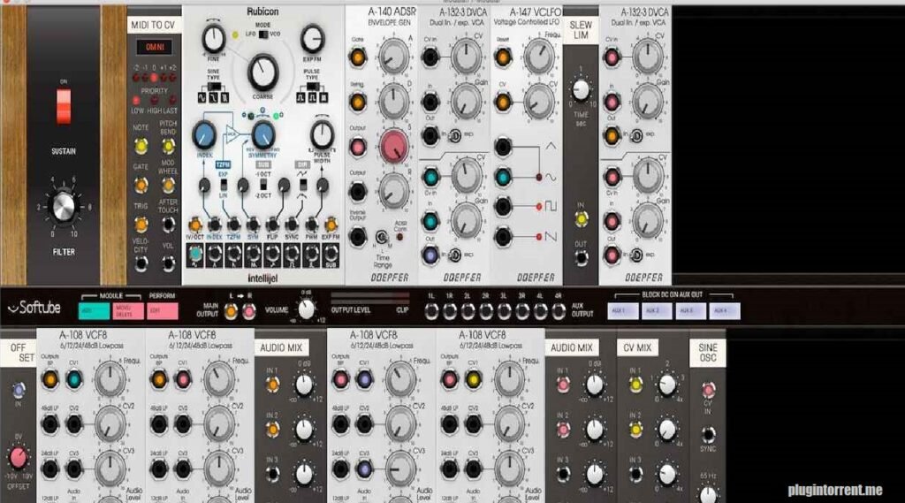Viewport: 905px width, 503px height.
Task: Click the SLEW LIM TIME knob
Action: click(x=581, y=90)
